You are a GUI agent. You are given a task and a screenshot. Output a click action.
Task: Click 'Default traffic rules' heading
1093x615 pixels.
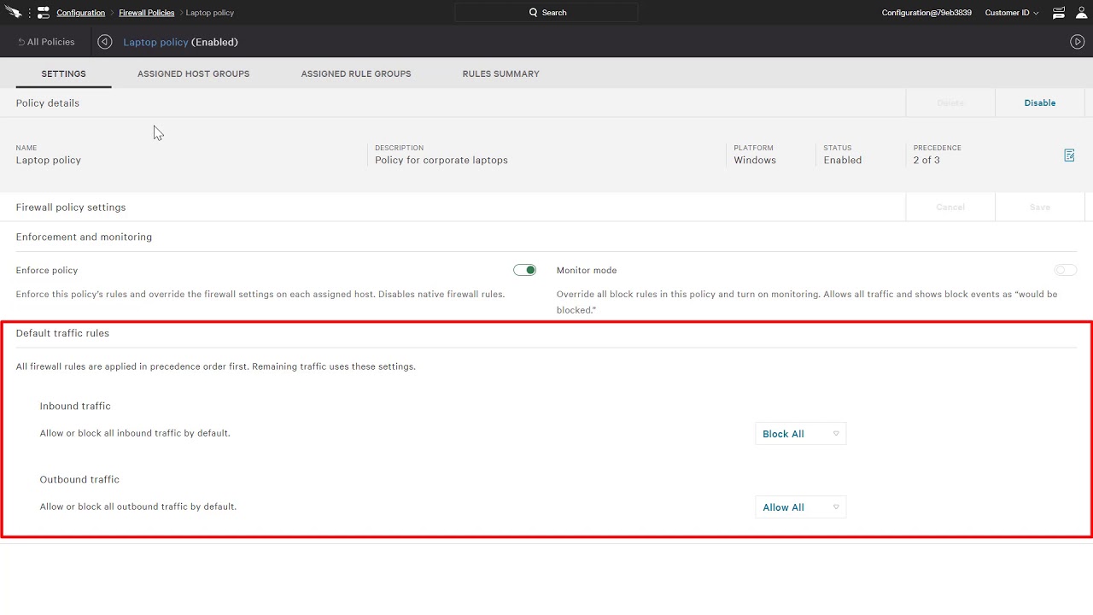coord(62,333)
